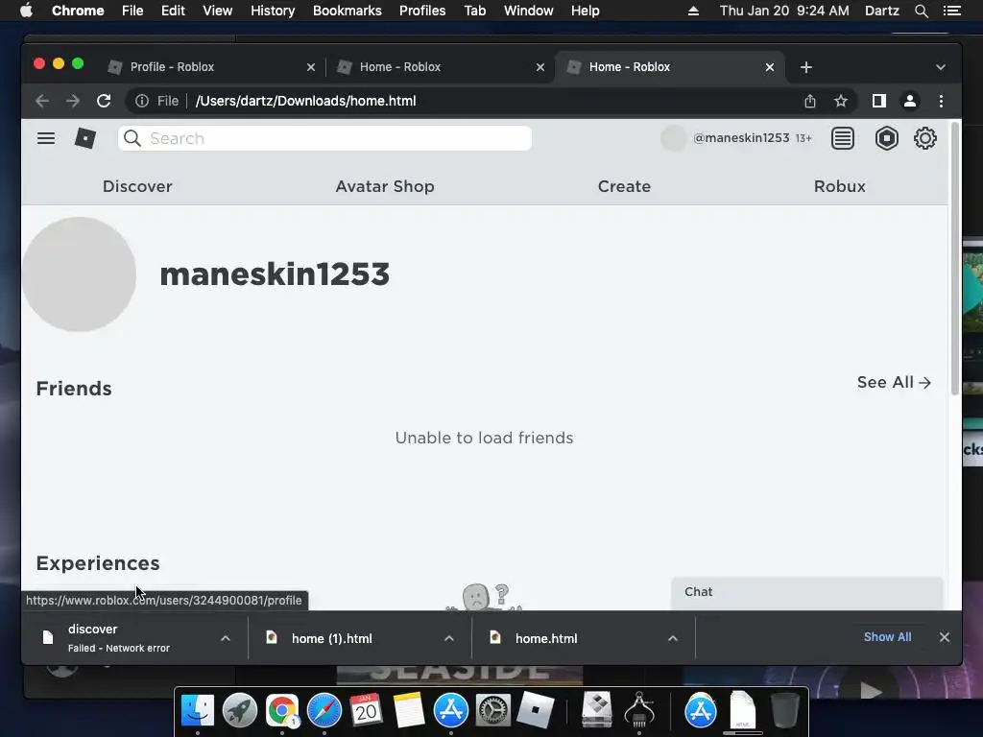Open the tab search dropdown chevron

tap(941, 67)
